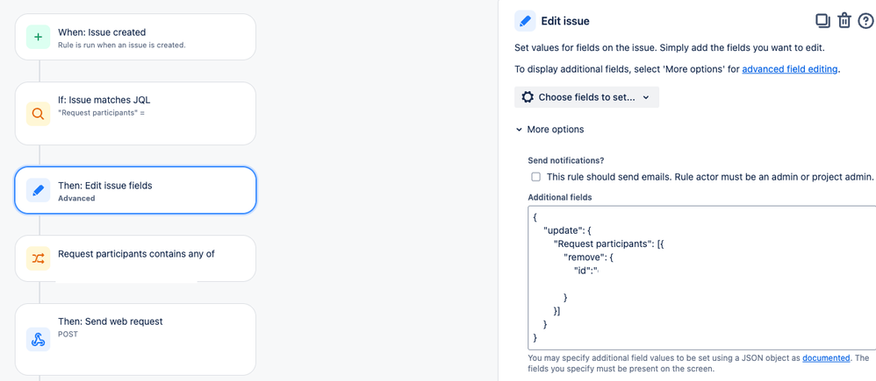Click the gear icon in Choose fields button
This screenshot has height=381, width=876.
528,97
